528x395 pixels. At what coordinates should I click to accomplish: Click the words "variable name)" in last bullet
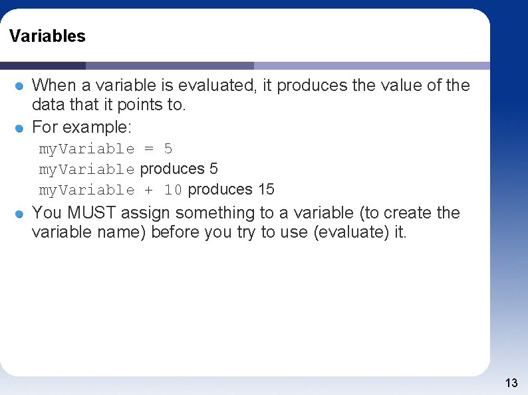(89, 232)
